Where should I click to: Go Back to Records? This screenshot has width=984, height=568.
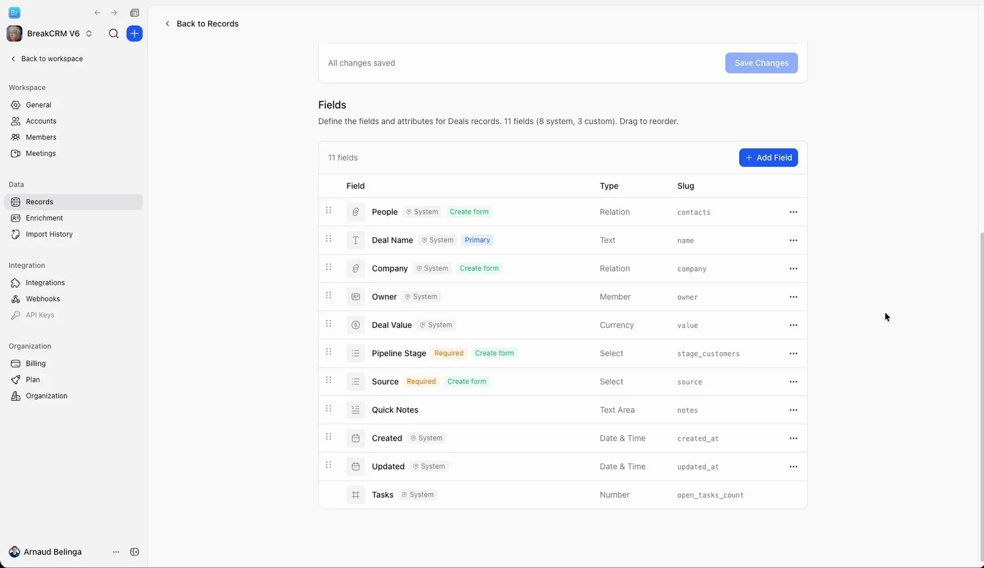(202, 24)
